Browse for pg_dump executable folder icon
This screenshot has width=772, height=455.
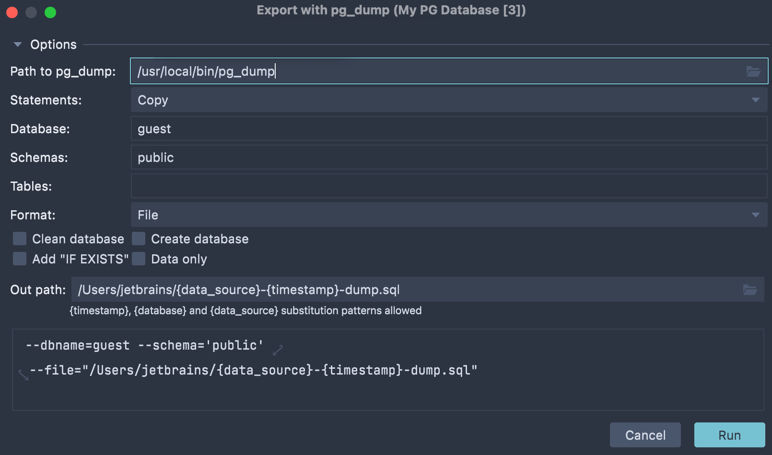coord(753,71)
